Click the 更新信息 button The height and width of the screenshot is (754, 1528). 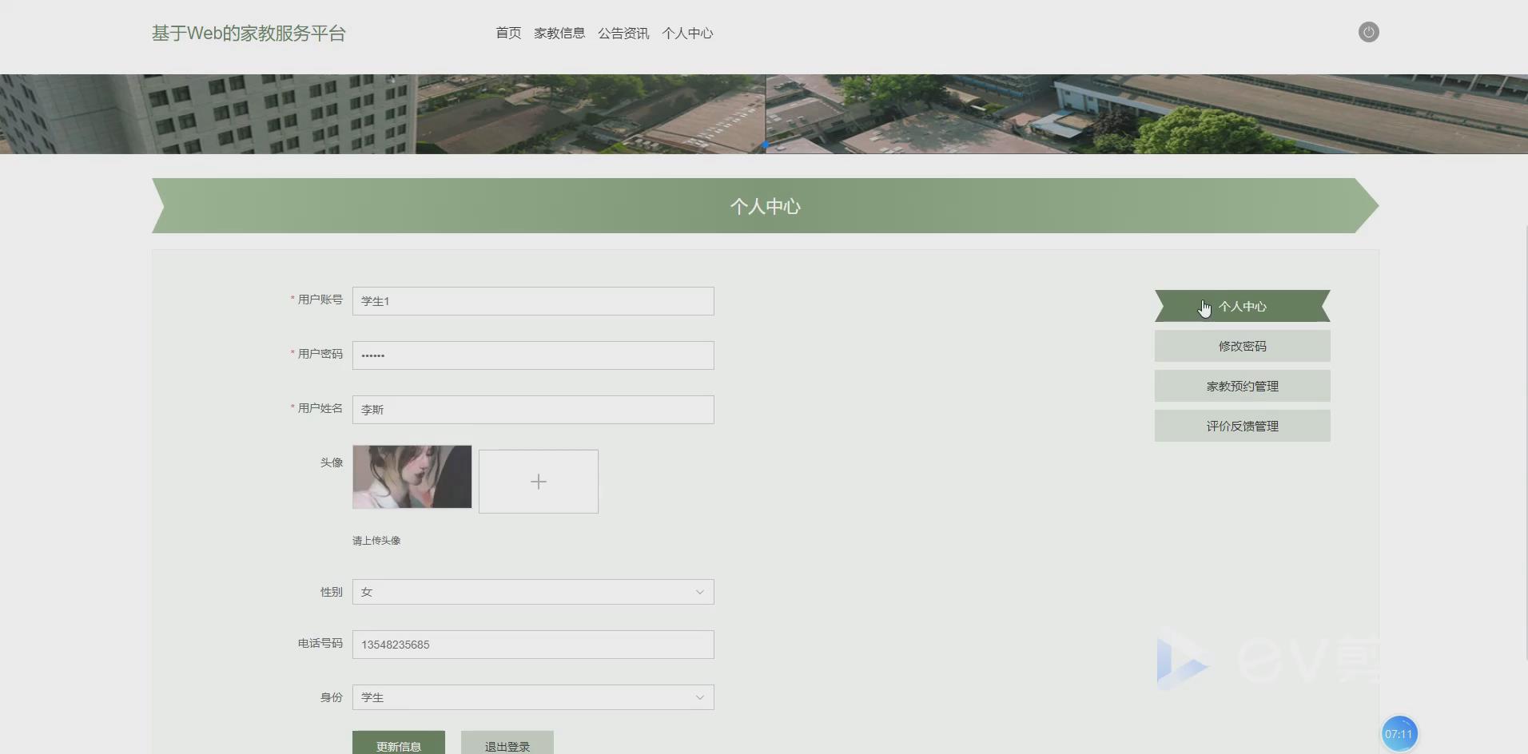(x=399, y=743)
